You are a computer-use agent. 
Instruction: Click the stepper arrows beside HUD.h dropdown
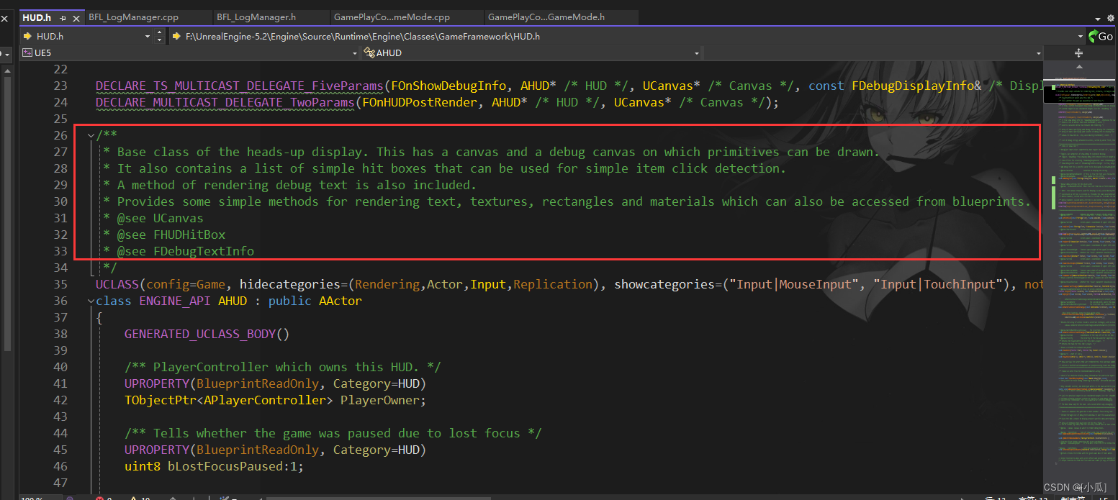click(161, 36)
